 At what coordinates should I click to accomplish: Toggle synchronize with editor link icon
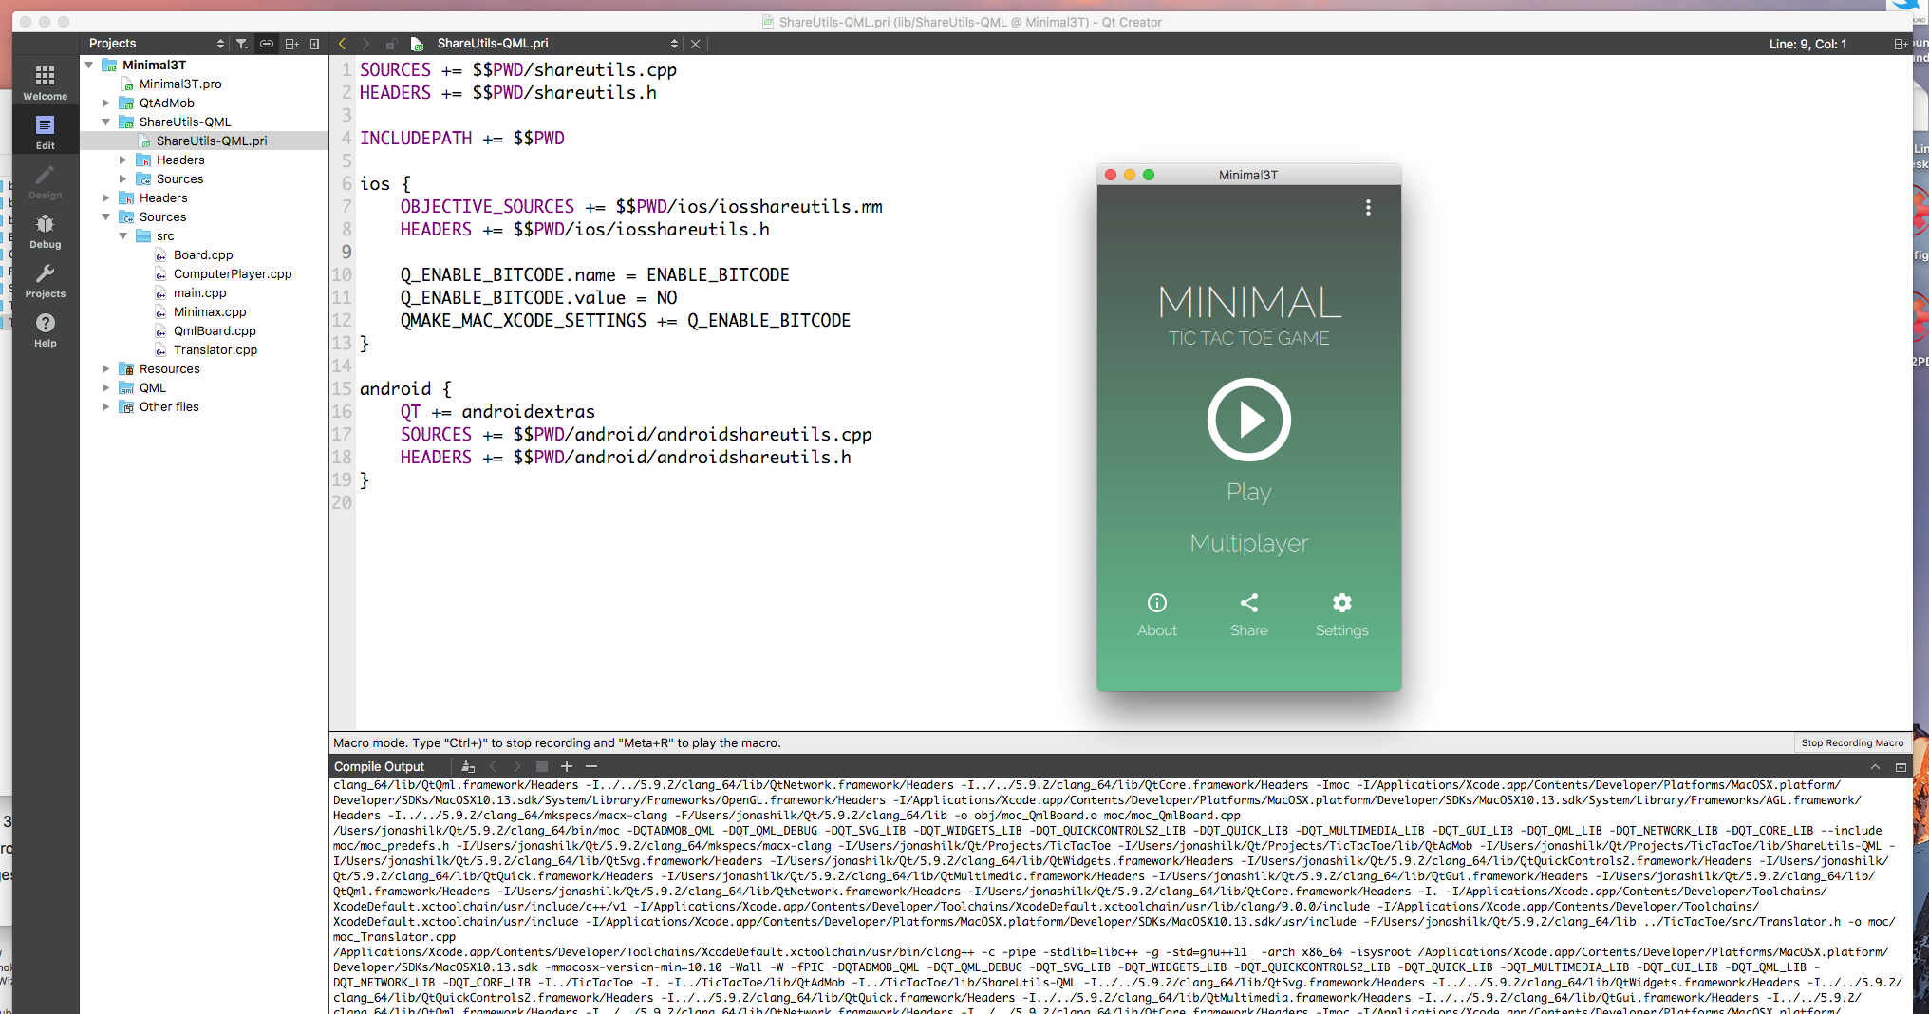tap(267, 44)
